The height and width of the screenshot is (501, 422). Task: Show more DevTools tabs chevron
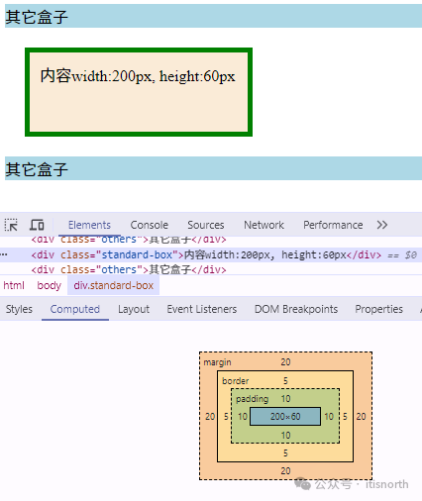(x=382, y=225)
